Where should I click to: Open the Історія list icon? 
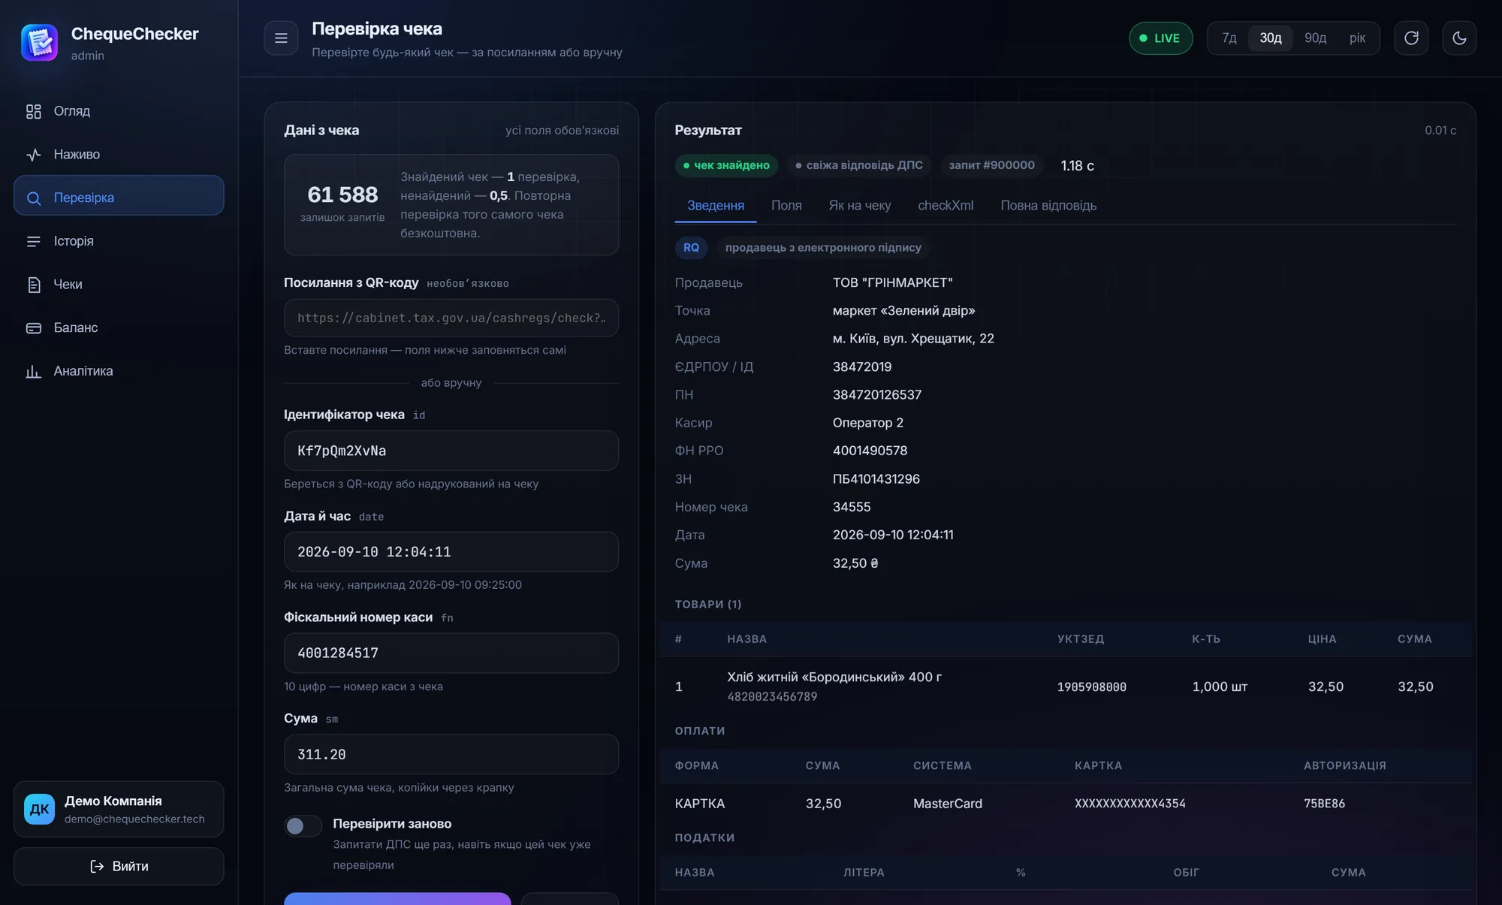[x=33, y=241]
